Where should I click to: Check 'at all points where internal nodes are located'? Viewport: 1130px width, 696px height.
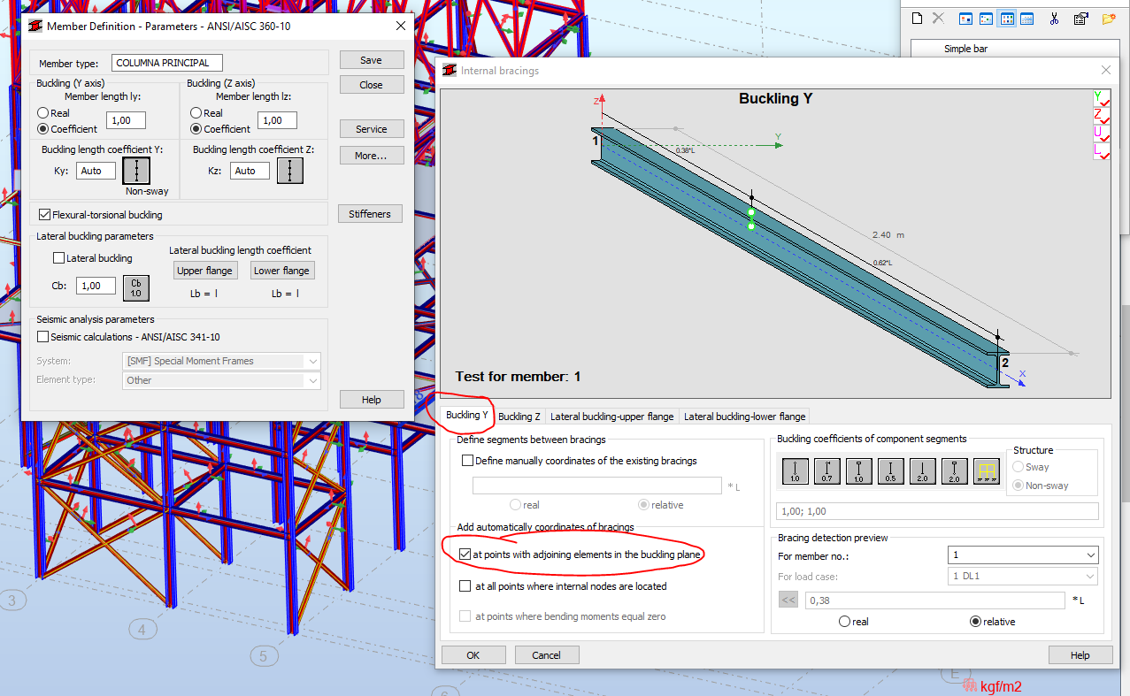[465, 585]
